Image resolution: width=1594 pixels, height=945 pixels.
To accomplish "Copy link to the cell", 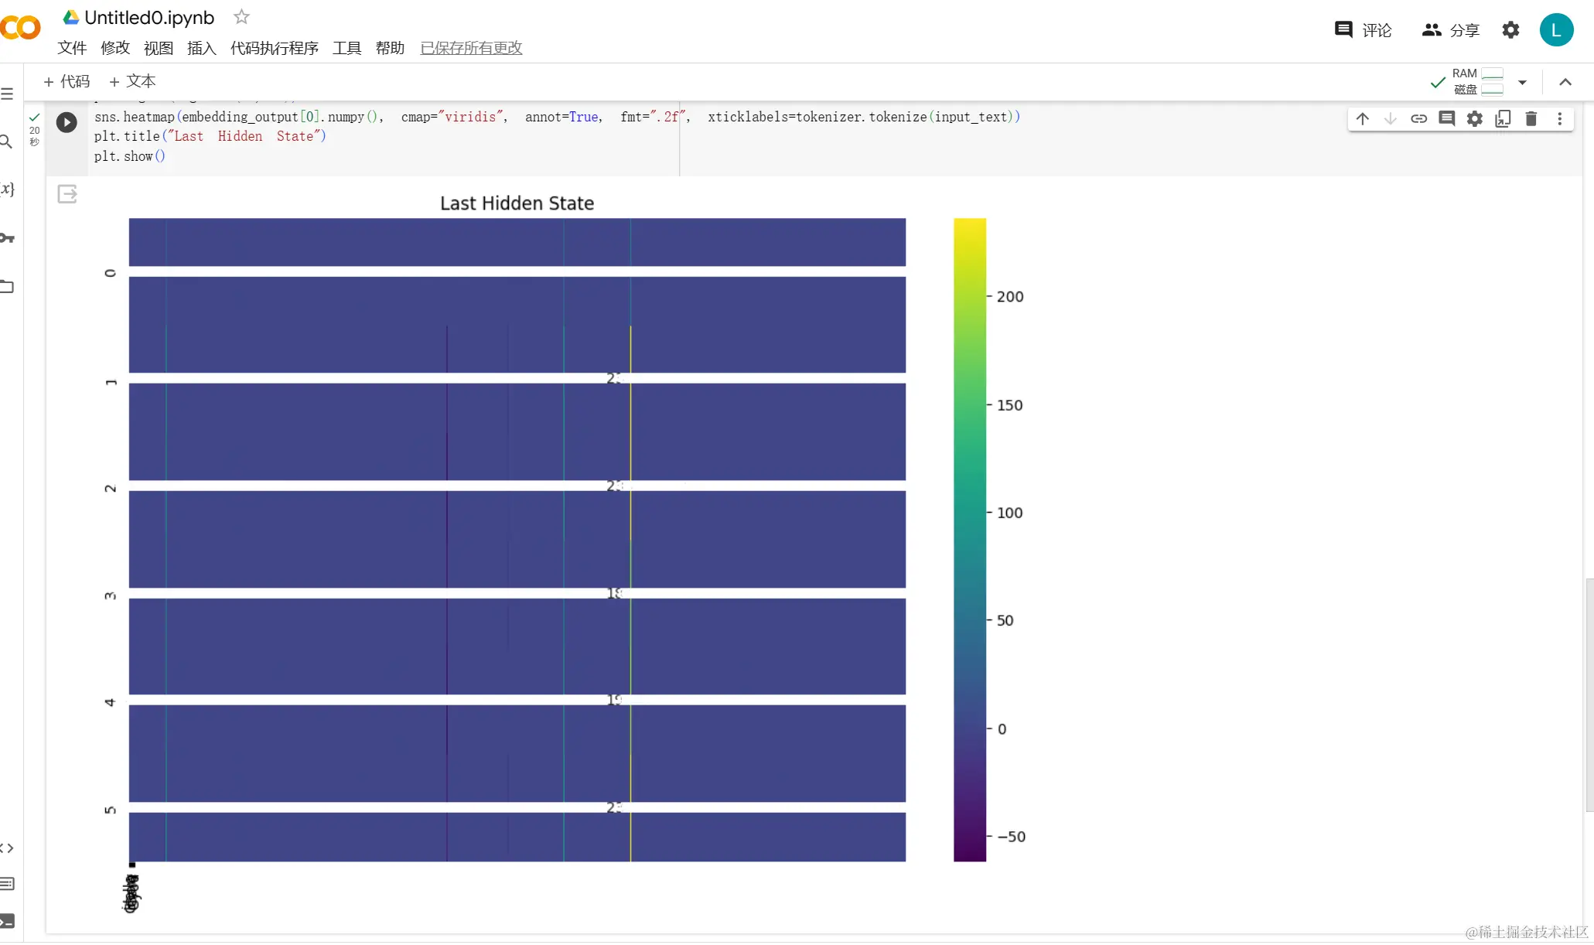I will click(1418, 119).
